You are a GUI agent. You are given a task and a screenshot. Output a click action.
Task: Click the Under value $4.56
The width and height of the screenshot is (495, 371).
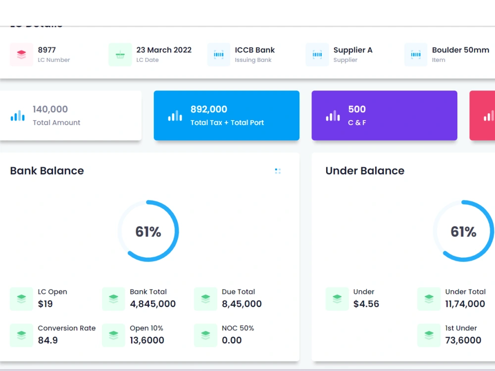(x=366, y=304)
